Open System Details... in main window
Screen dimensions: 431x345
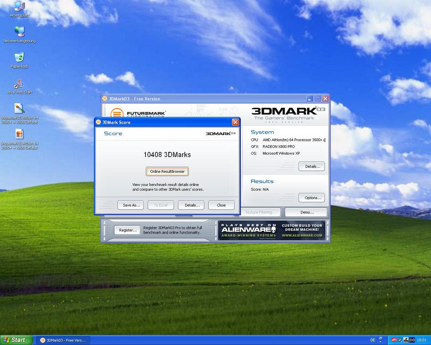coord(312,166)
